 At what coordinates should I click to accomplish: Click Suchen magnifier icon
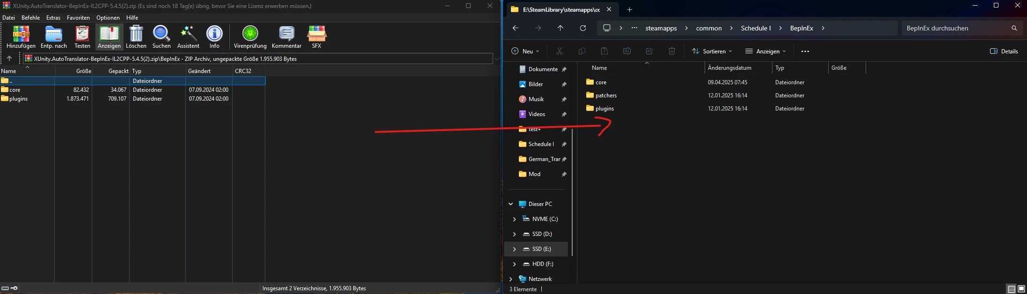161,37
